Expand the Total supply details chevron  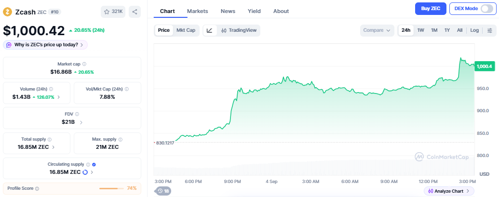click(53, 147)
